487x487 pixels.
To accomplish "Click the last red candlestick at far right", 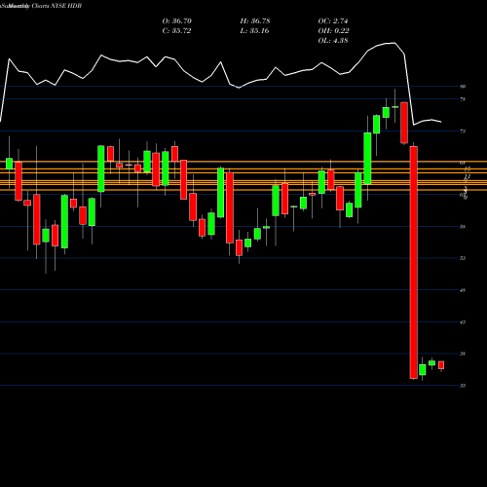I will click(441, 365).
